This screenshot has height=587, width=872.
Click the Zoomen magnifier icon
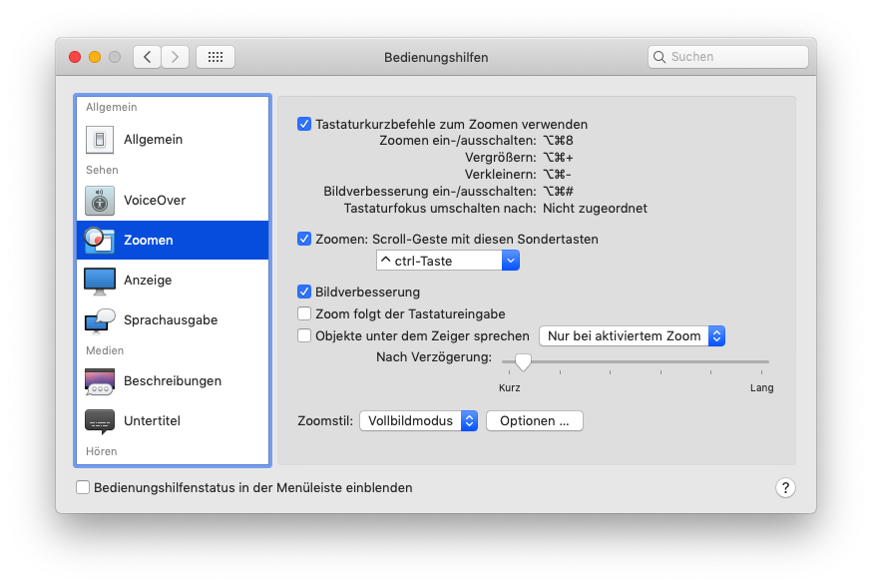click(x=100, y=241)
